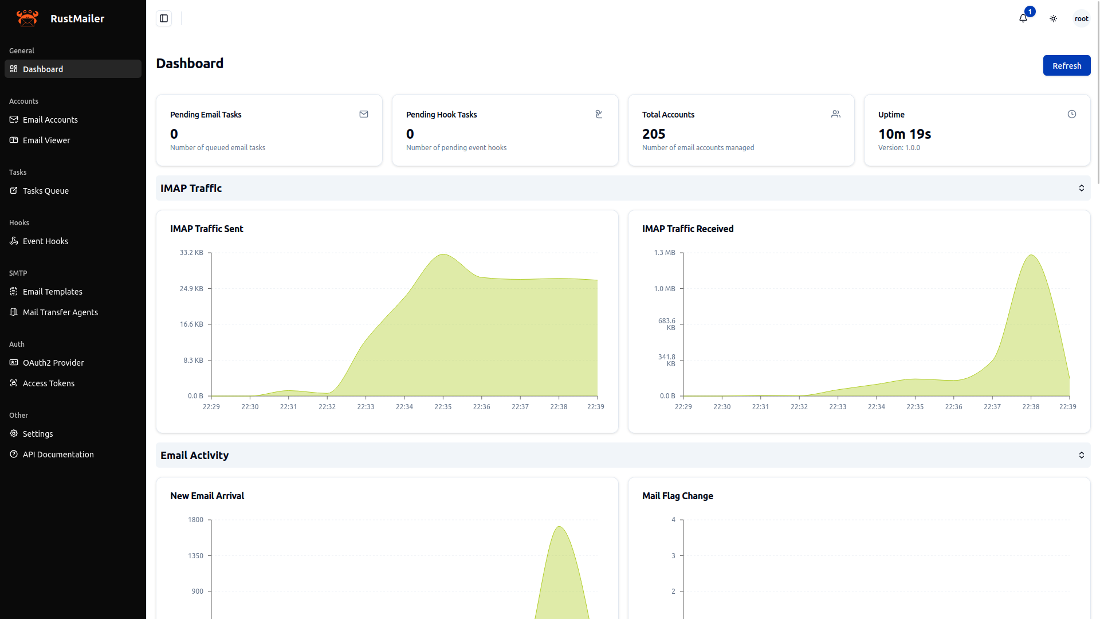
Task: Open the OAuth2 Provider page
Action: coord(53,362)
